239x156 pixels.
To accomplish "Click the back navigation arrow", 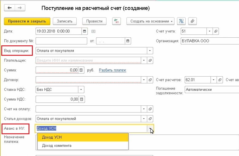I will pos(10,8).
